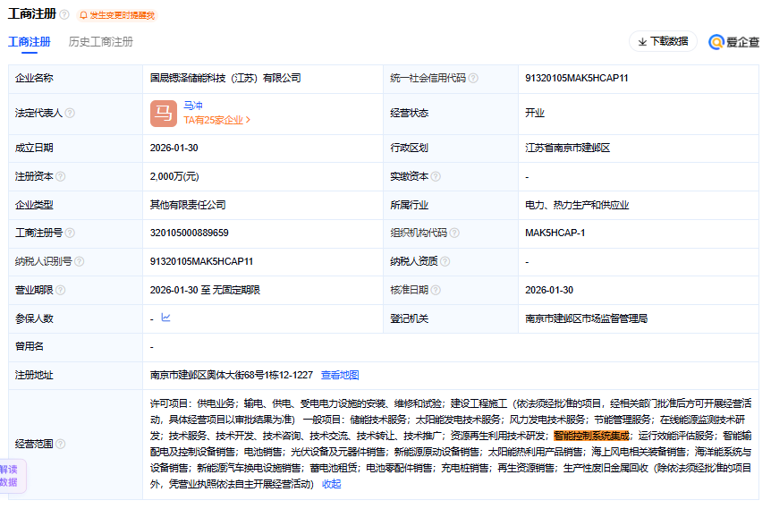Click the 登记机关 label
This screenshot has height=509, width=771.
(409, 318)
